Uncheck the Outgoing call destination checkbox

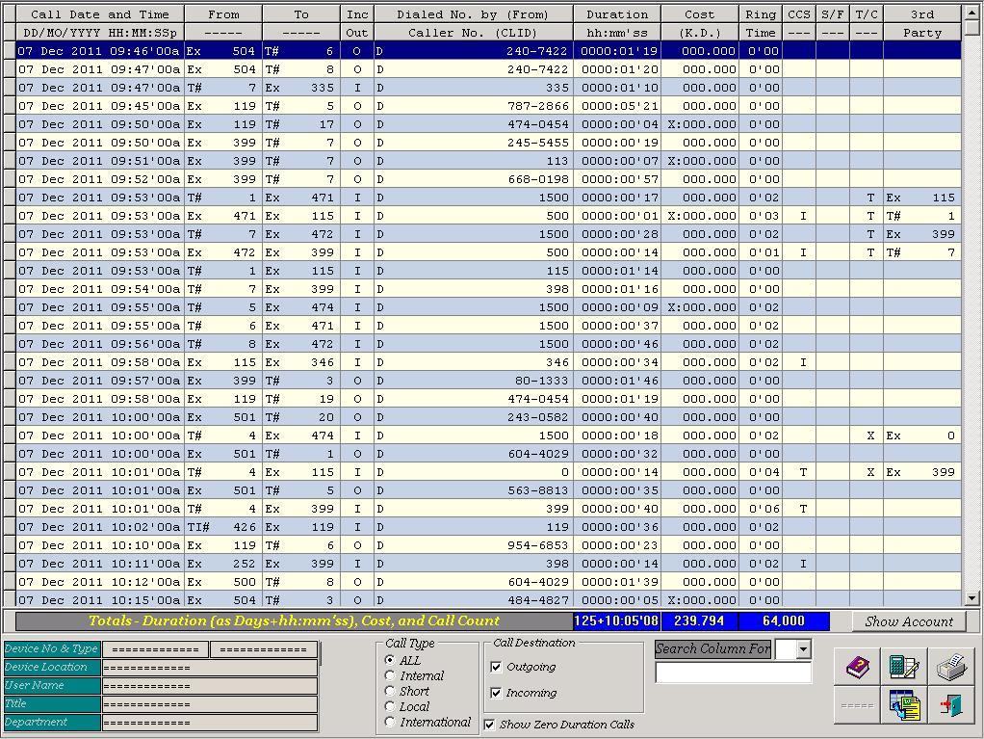pyautogui.click(x=496, y=667)
